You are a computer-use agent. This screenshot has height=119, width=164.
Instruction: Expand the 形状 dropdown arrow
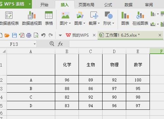click(113, 23)
